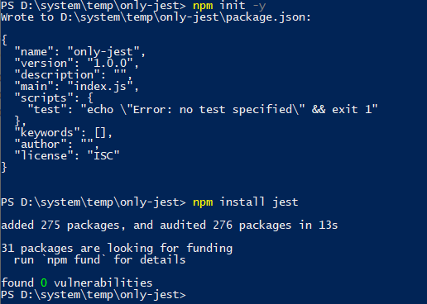Click the yellow npm in install command

203,202
